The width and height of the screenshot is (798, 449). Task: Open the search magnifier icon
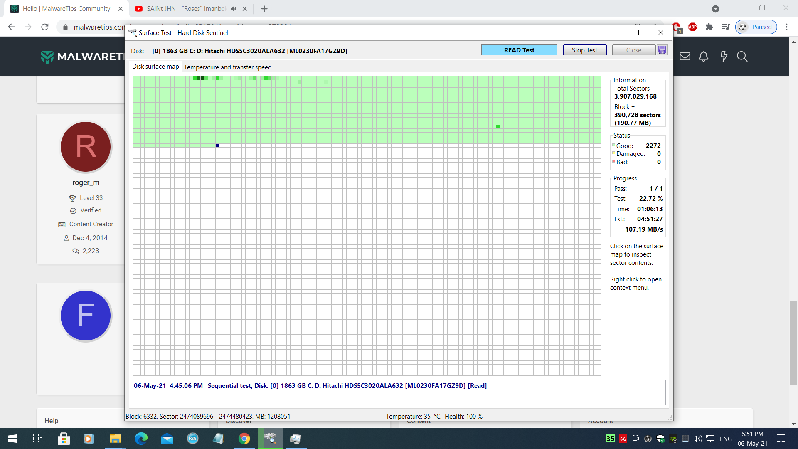[742, 57]
